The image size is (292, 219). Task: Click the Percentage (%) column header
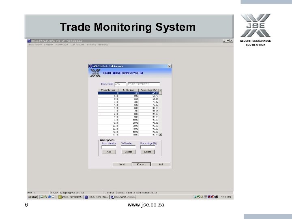pos(148,90)
